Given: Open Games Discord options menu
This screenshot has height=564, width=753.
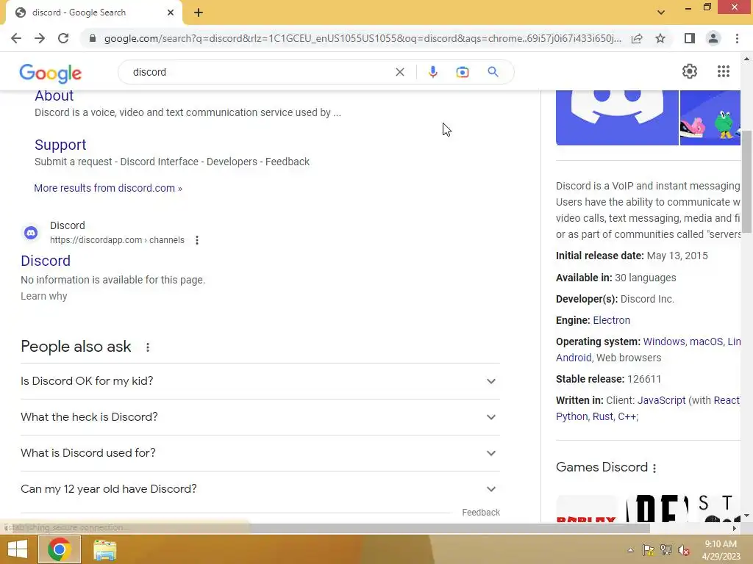Looking at the screenshot, I should point(654,468).
